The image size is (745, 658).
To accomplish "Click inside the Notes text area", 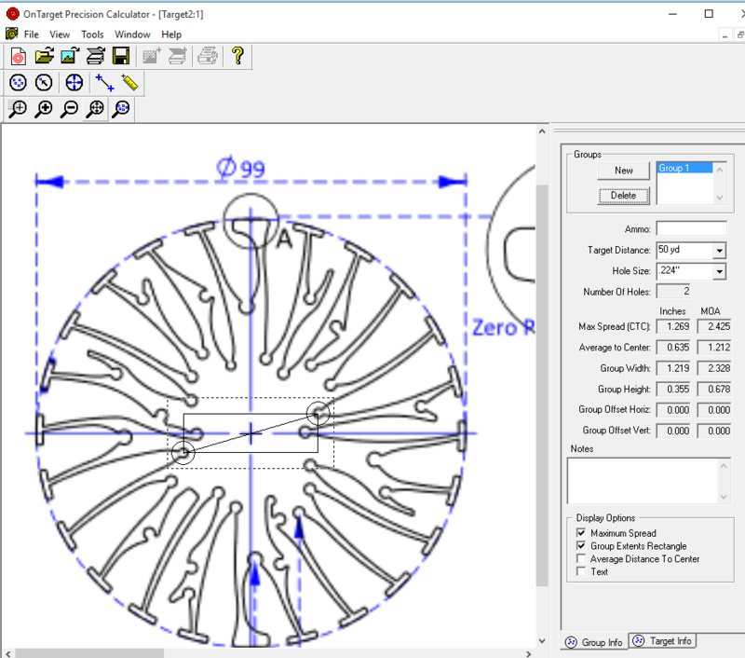I will tap(643, 481).
